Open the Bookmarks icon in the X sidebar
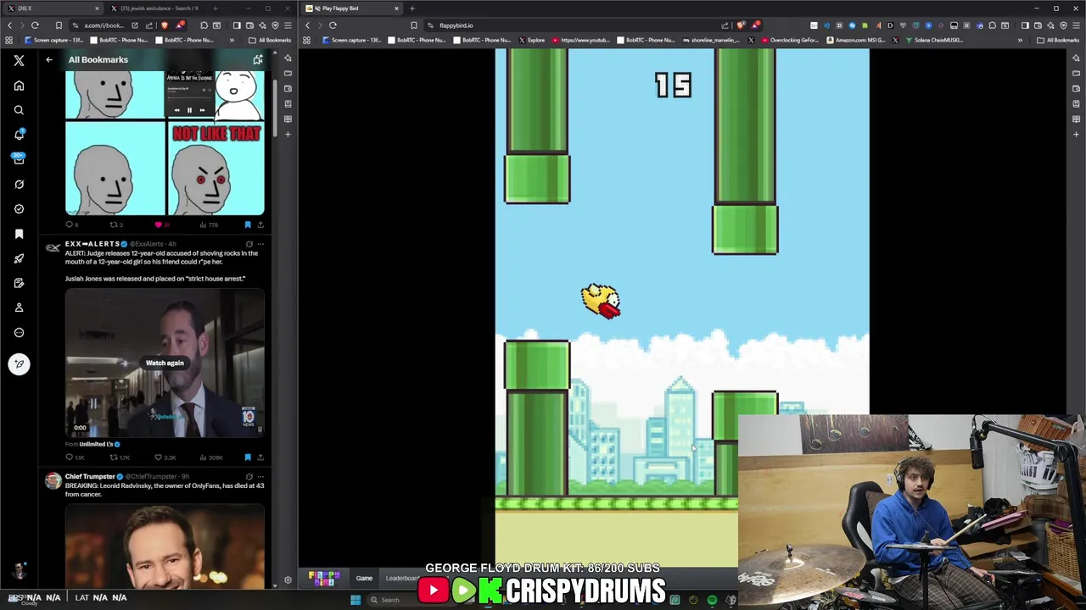The width and height of the screenshot is (1086, 610). 19,234
